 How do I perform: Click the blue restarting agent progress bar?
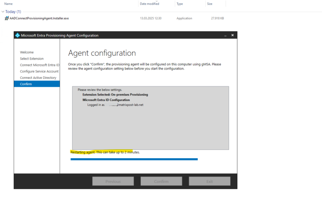click(x=134, y=159)
